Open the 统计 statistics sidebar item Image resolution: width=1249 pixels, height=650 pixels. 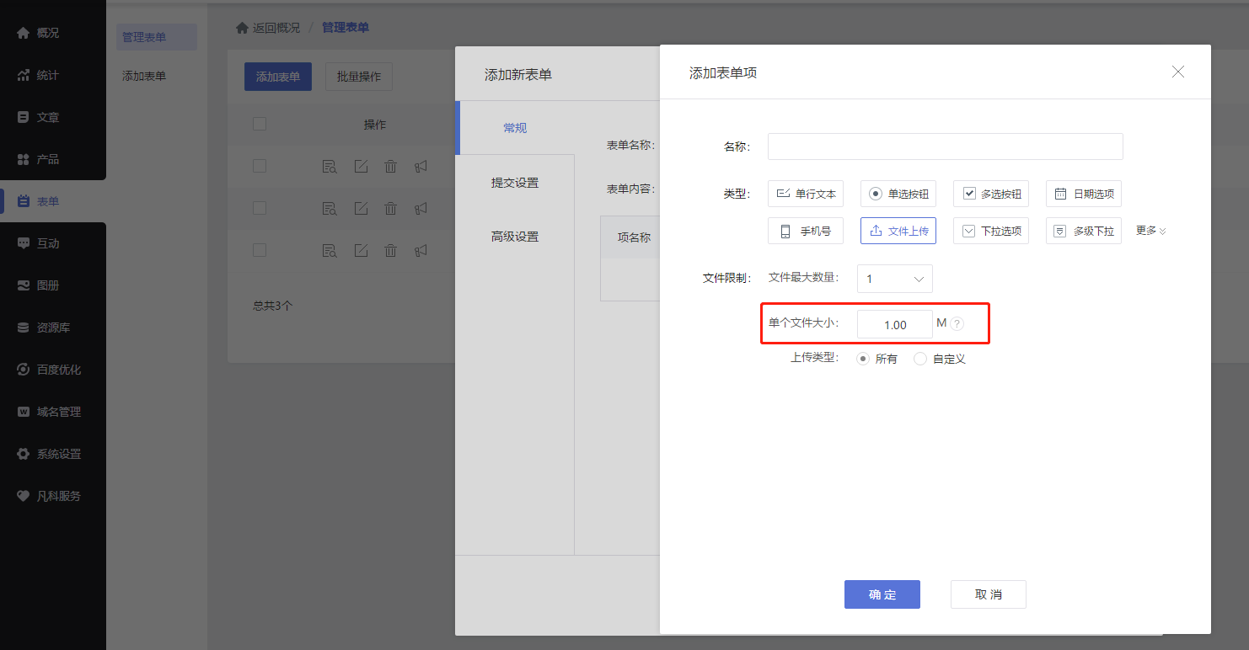tap(52, 75)
